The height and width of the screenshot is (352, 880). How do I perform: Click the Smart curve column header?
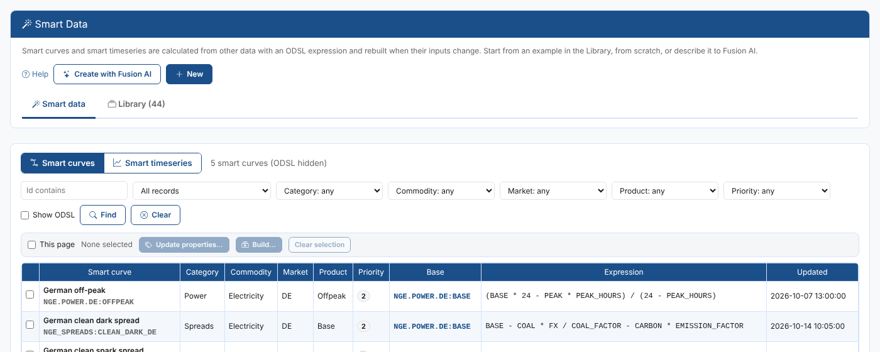pyautogui.click(x=109, y=272)
